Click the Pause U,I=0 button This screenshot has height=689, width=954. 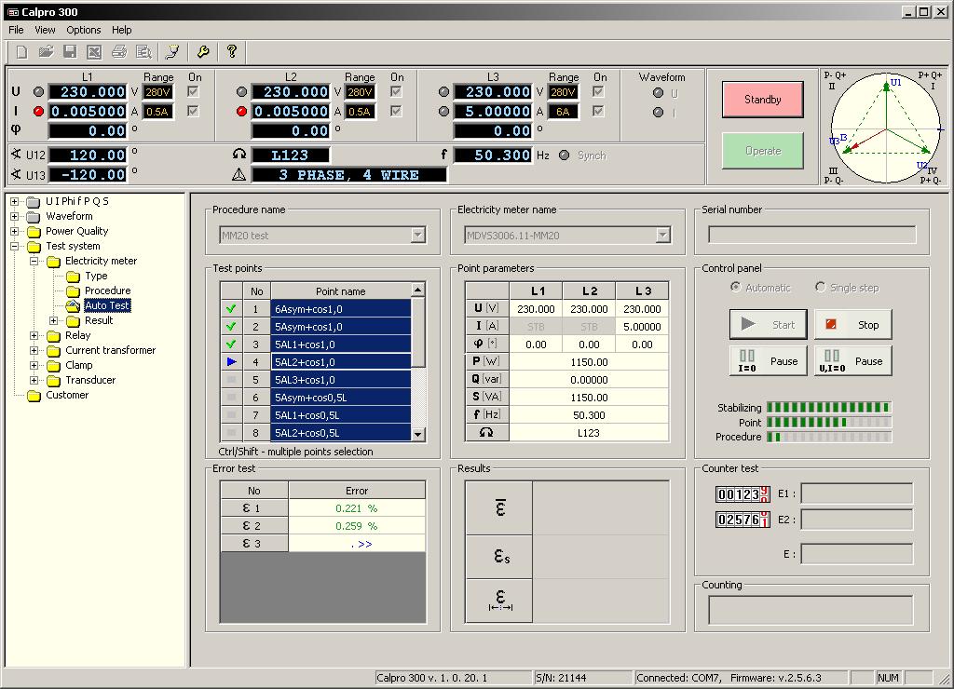[x=853, y=361]
